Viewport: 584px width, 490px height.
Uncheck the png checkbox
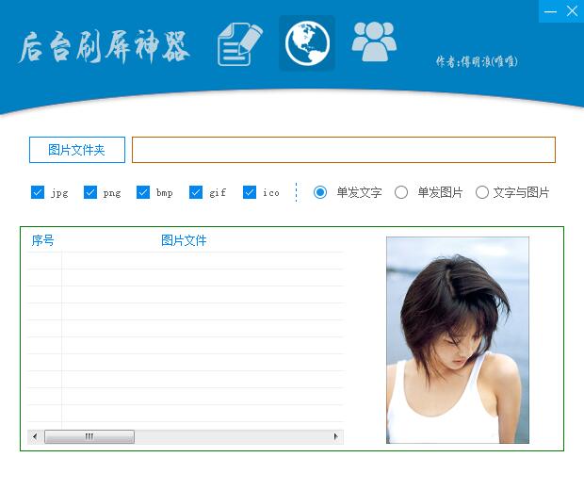click(x=90, y=192)
